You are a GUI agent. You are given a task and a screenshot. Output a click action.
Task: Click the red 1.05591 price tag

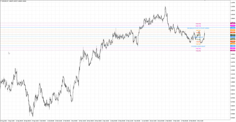[x=233, y=41]
